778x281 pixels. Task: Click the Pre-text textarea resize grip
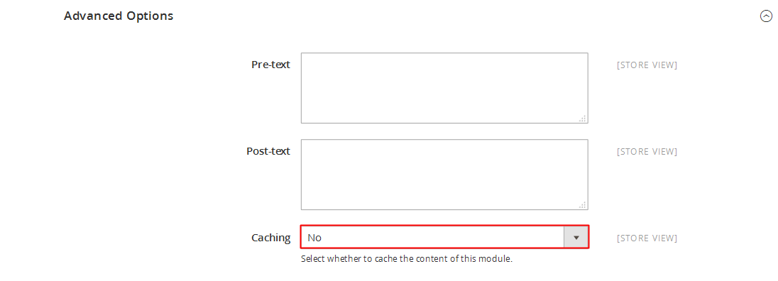[x=583, y=119]
